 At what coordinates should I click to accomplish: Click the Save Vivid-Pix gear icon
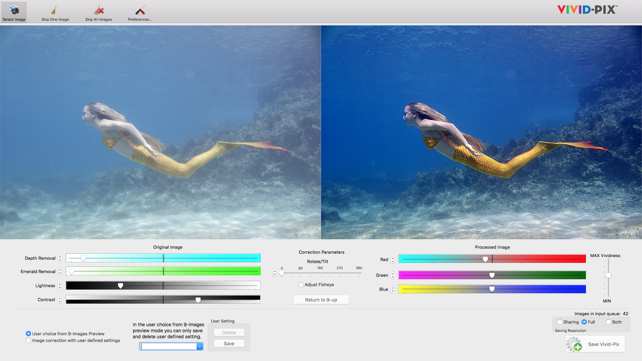pos(574,344)
